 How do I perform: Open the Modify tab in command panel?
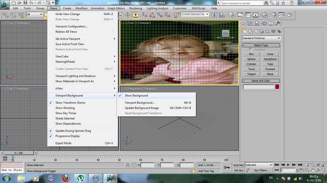tap(250, 23)
